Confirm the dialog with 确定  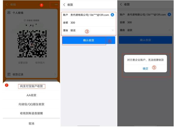point(145,68)
